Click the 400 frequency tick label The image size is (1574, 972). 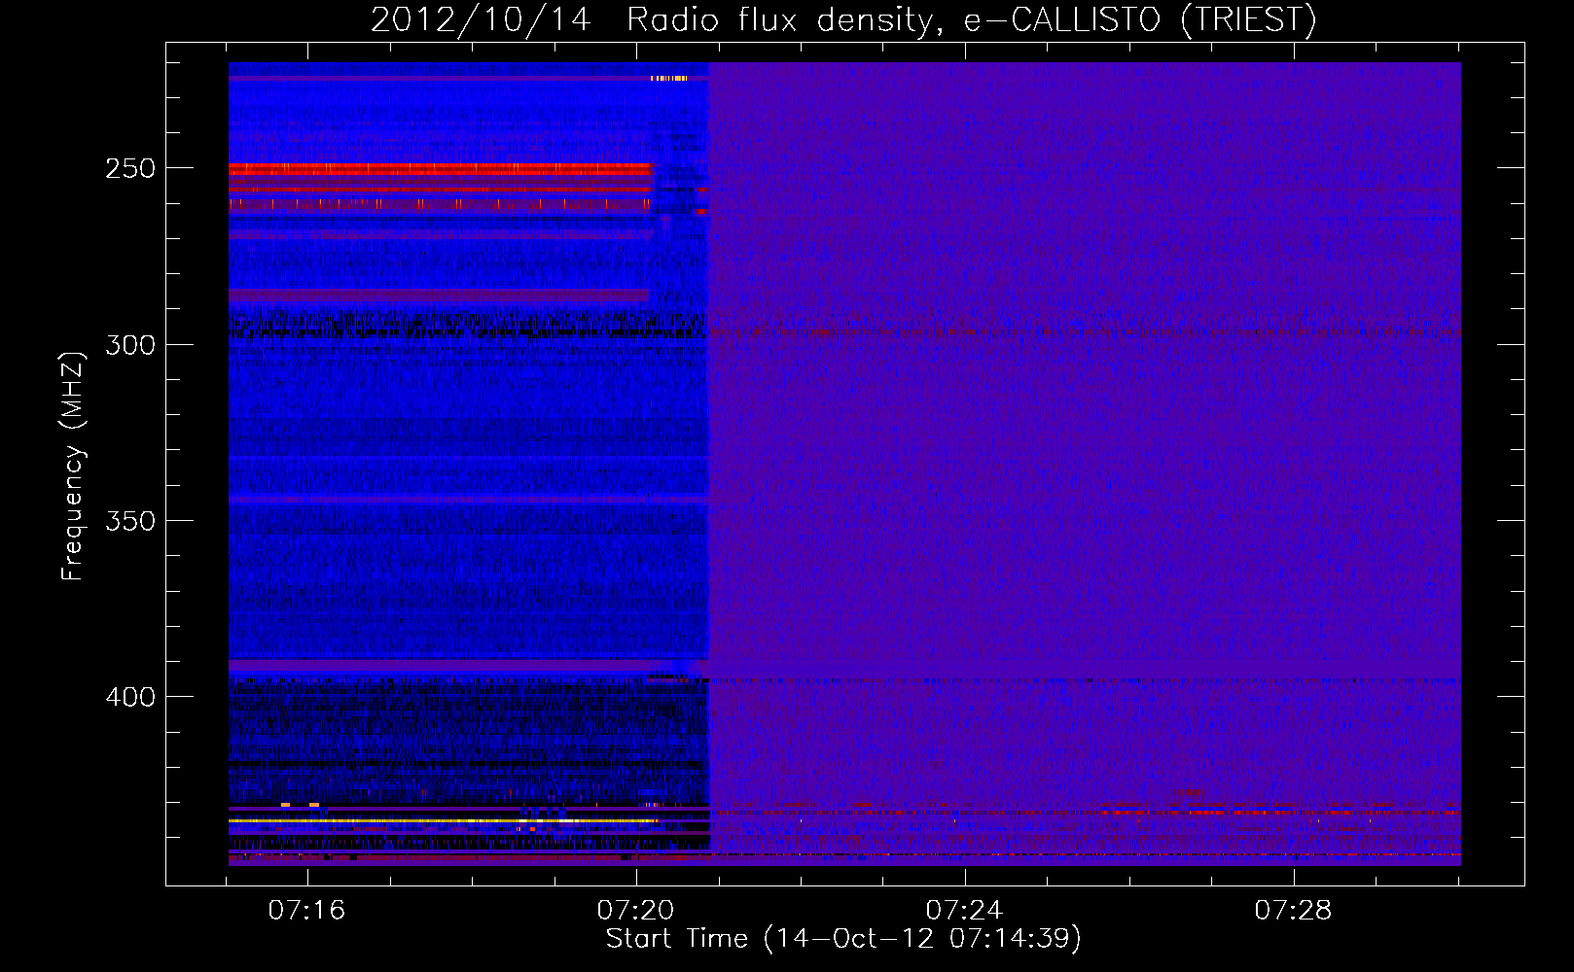coord(130,697)
